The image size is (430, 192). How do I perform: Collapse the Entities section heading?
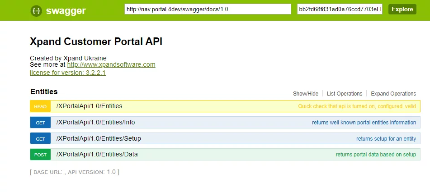coord(44,91)
